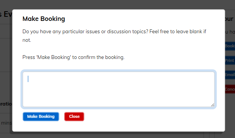Click the partially hidden Email button
The height and width of the screenshot is (138, 235).
230,75
